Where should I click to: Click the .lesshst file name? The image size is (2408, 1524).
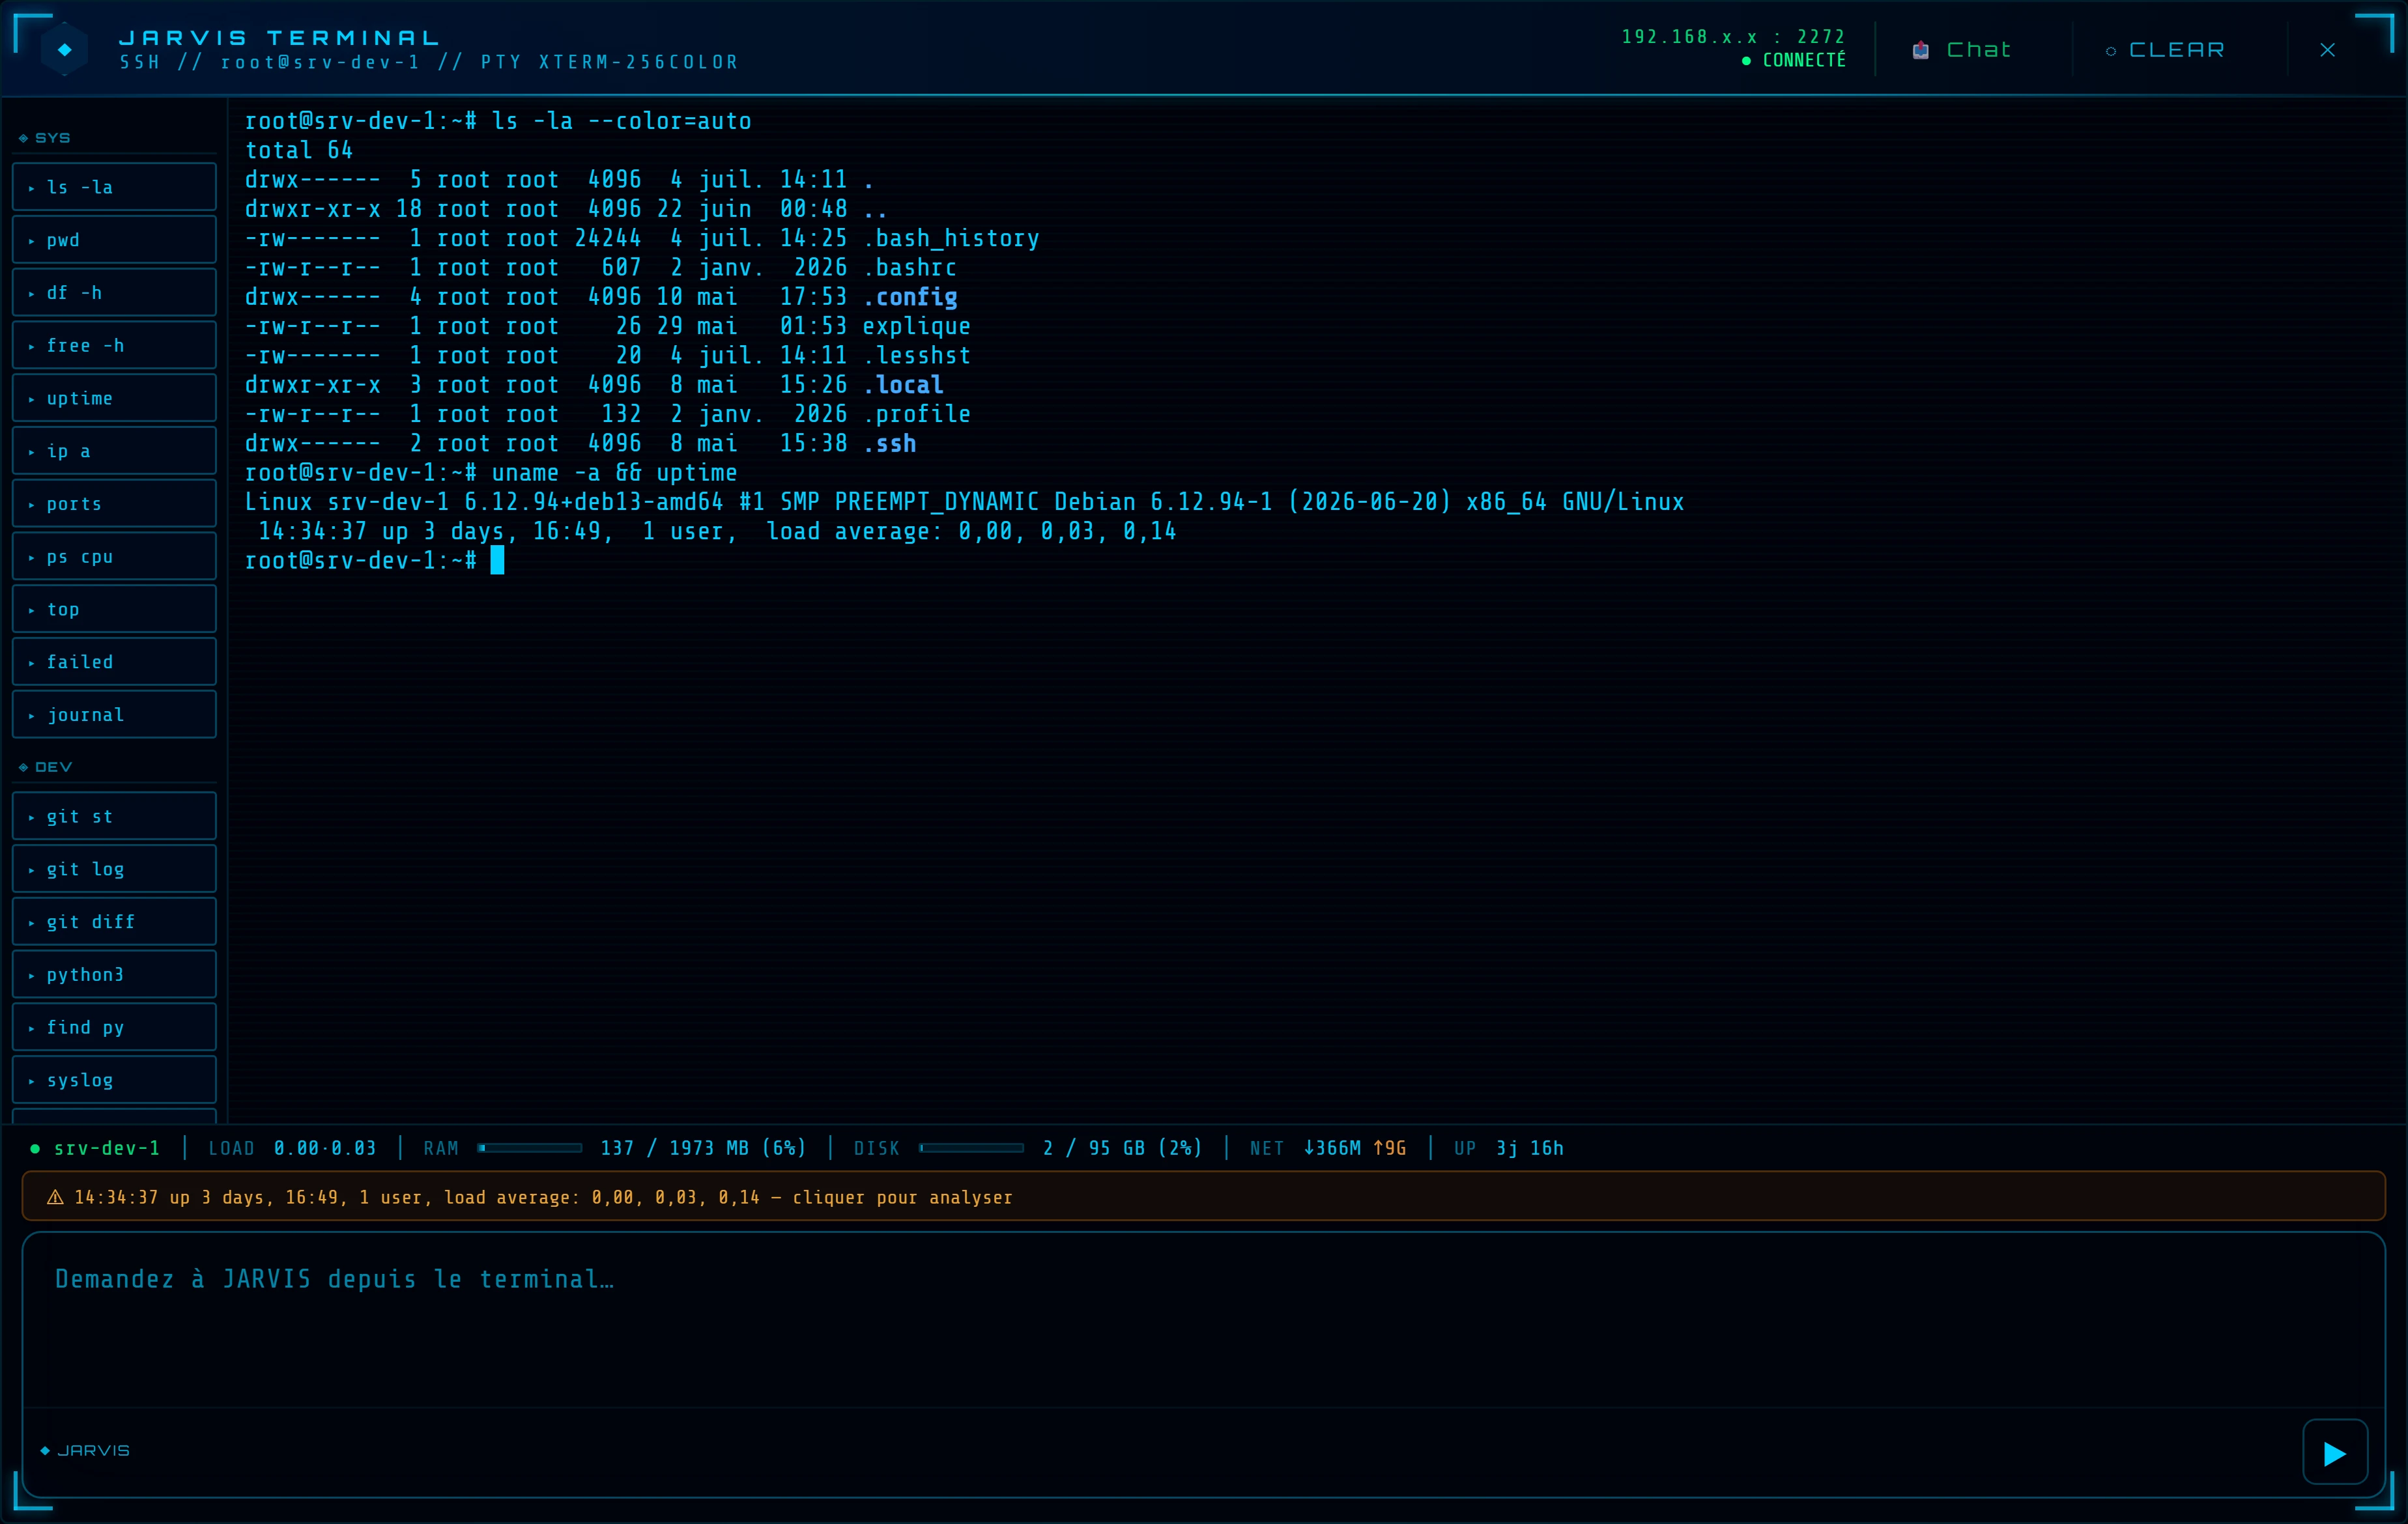pyautogui.click(x=917, y=356)
